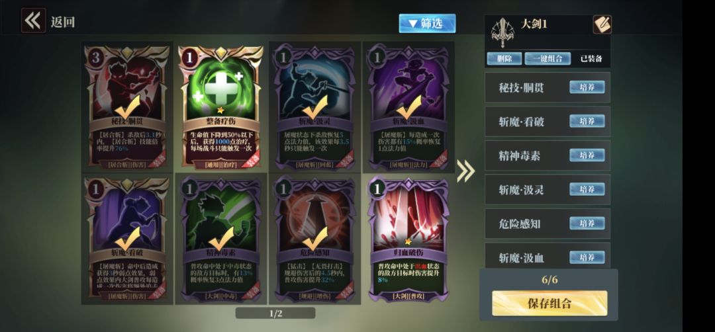The height and width of the screenshot is (332, 715).
Task: Open the scroll edit icon beside 大剑1
Action: [x=602, y=24]
